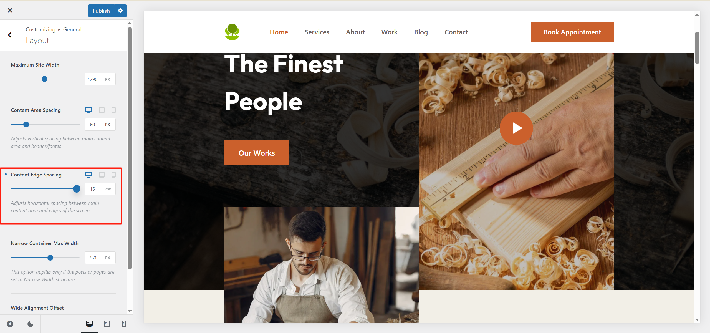The image size is (710, 333).
Task: Switch preview to tablet view in footer
Action: coord(107,324)
